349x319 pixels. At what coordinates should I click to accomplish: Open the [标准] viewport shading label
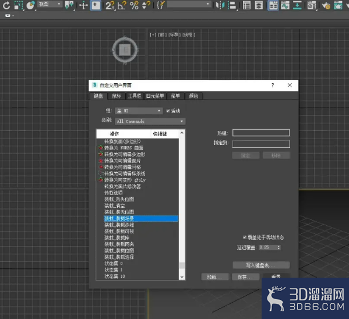click(x=175, y=35)
